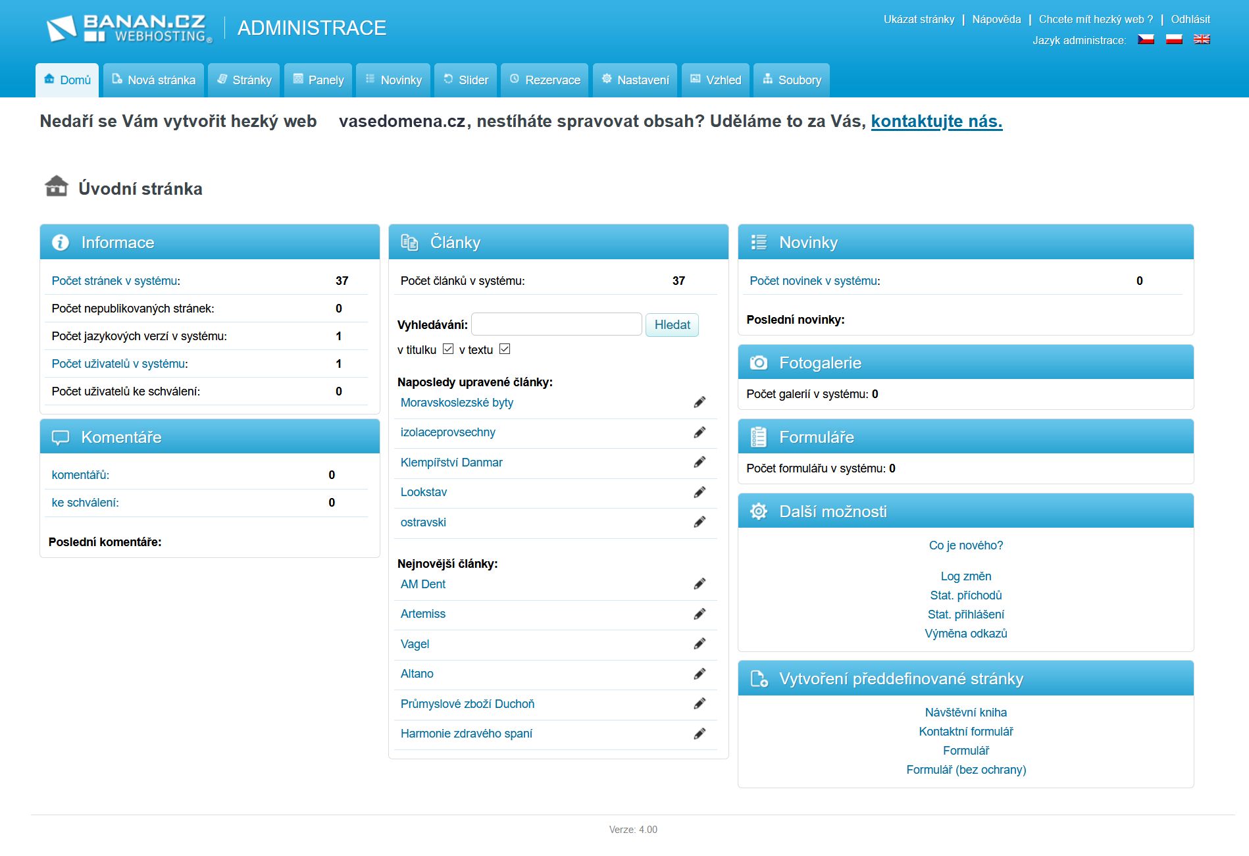Open the Soubory tab
This screenshot has width=1249, height=856.
tap(792, 80)
